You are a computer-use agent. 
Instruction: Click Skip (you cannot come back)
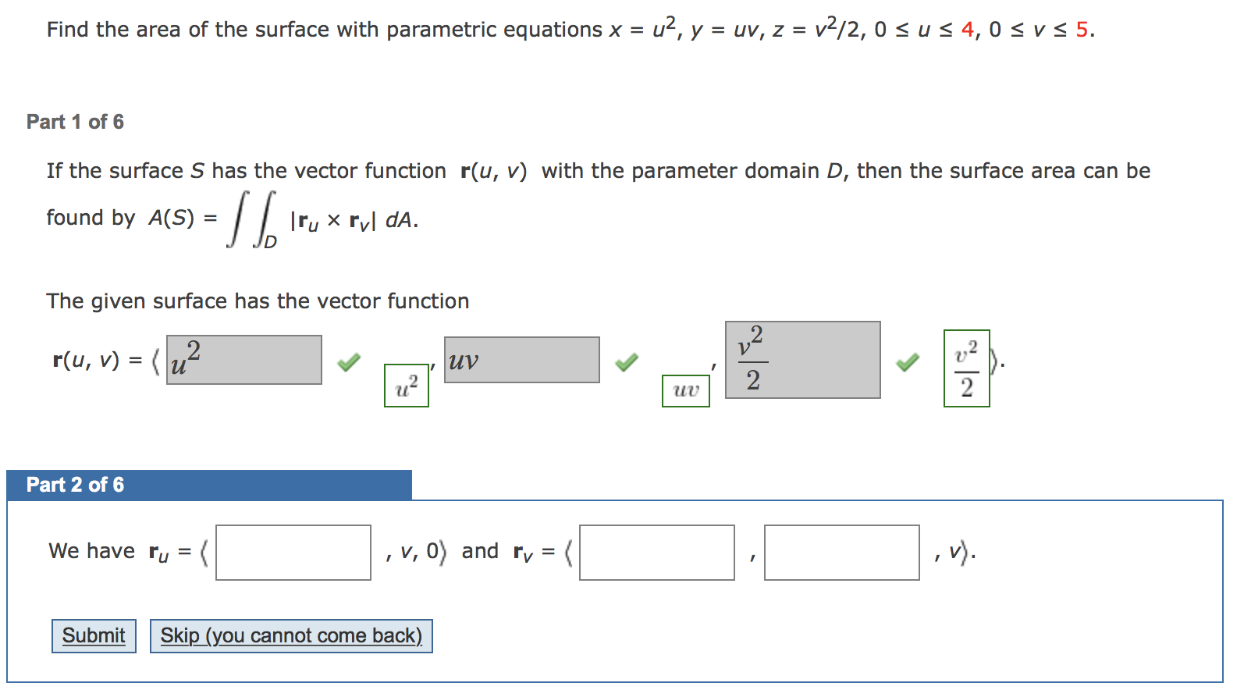click(x=290, y=635)
